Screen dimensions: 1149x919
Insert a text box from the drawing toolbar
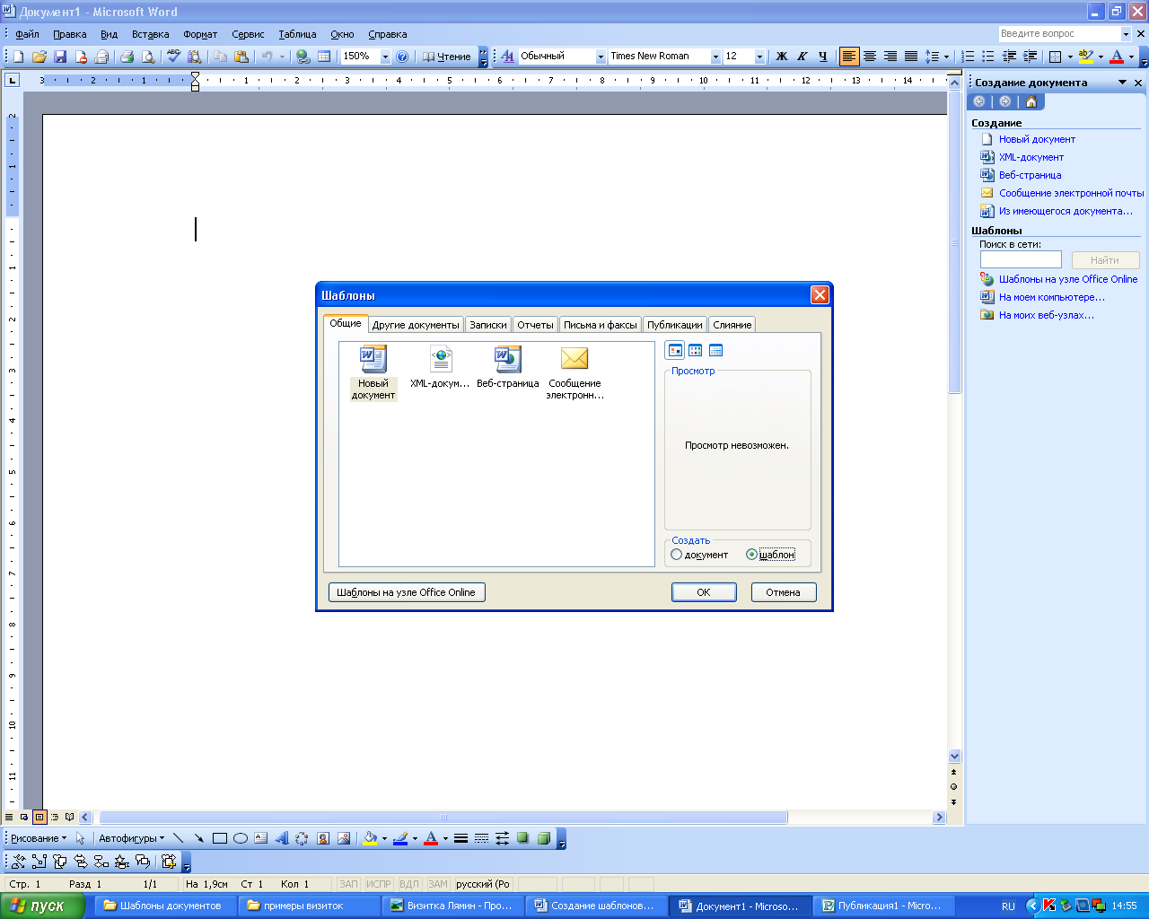261,838
